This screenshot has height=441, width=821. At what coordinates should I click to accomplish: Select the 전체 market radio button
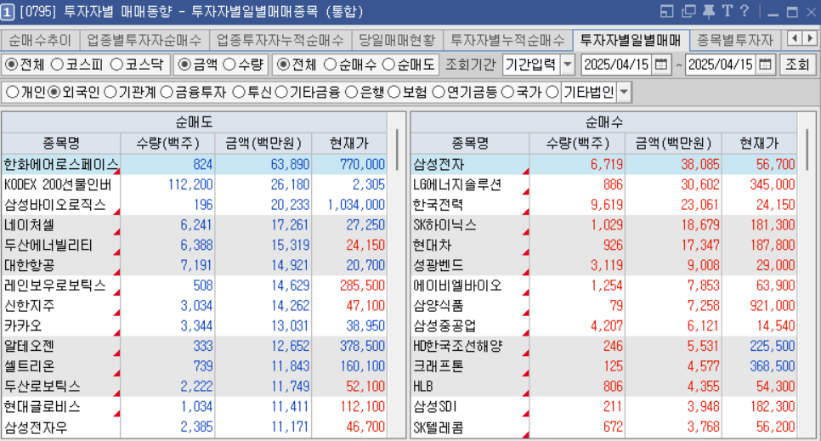click(x=11, y=65)
